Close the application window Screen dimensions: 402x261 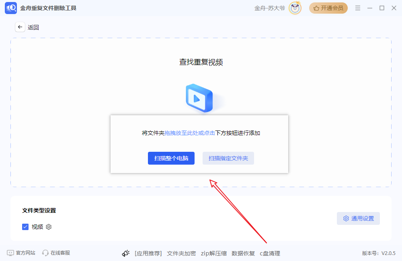point(394,8)
